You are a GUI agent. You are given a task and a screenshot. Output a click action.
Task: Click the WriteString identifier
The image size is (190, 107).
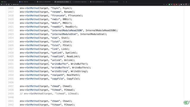click(78, 71)
